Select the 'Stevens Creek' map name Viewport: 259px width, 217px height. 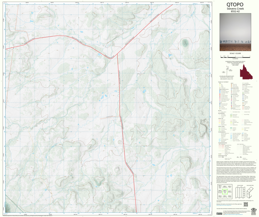click(235, 9)
